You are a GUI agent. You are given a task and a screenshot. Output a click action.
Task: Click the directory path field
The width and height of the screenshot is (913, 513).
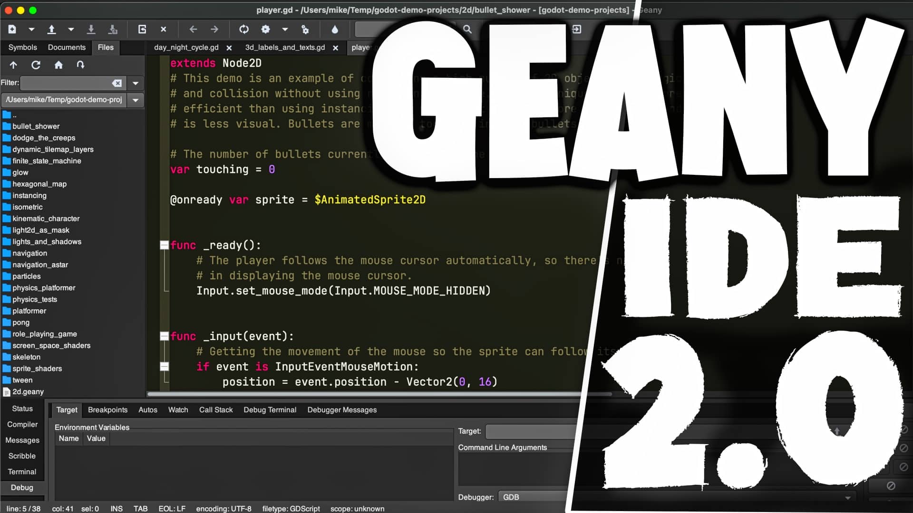coord(64,100)
